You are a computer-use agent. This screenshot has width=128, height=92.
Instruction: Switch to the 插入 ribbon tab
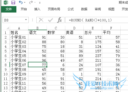click(37, 9)
